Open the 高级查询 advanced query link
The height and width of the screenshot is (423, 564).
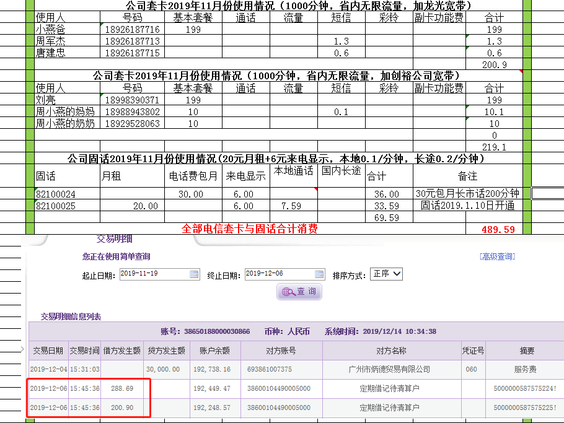coord(497,256)
